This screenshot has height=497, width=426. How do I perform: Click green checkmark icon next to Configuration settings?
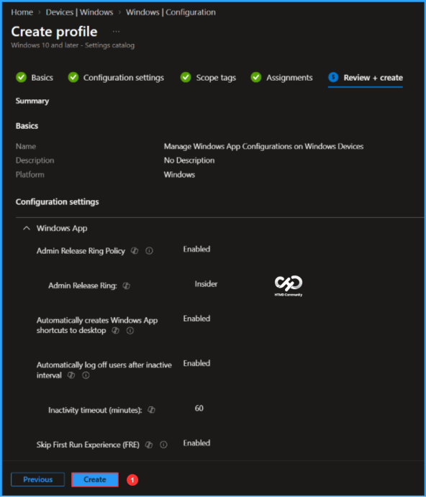(73, 78)
